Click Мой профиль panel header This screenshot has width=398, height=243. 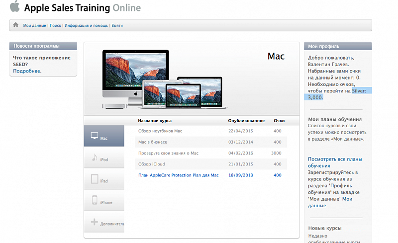pyautogui.click(x=338, y=46)
